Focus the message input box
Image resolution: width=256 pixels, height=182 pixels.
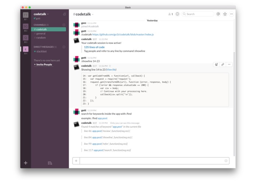(151, 161)
